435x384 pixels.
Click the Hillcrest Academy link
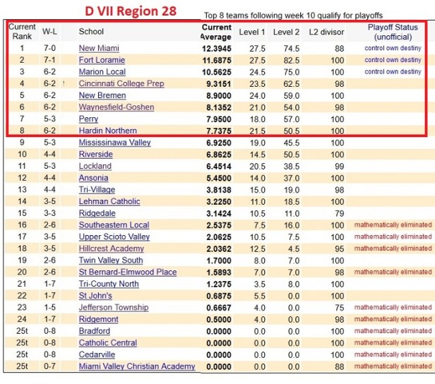pos(111,248)
